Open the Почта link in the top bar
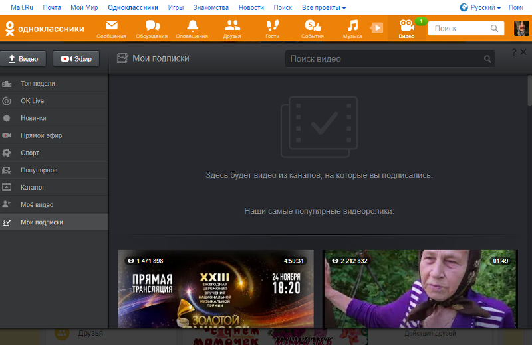The width and height of the screenshot is (532, 345). (x=51, y=7)
